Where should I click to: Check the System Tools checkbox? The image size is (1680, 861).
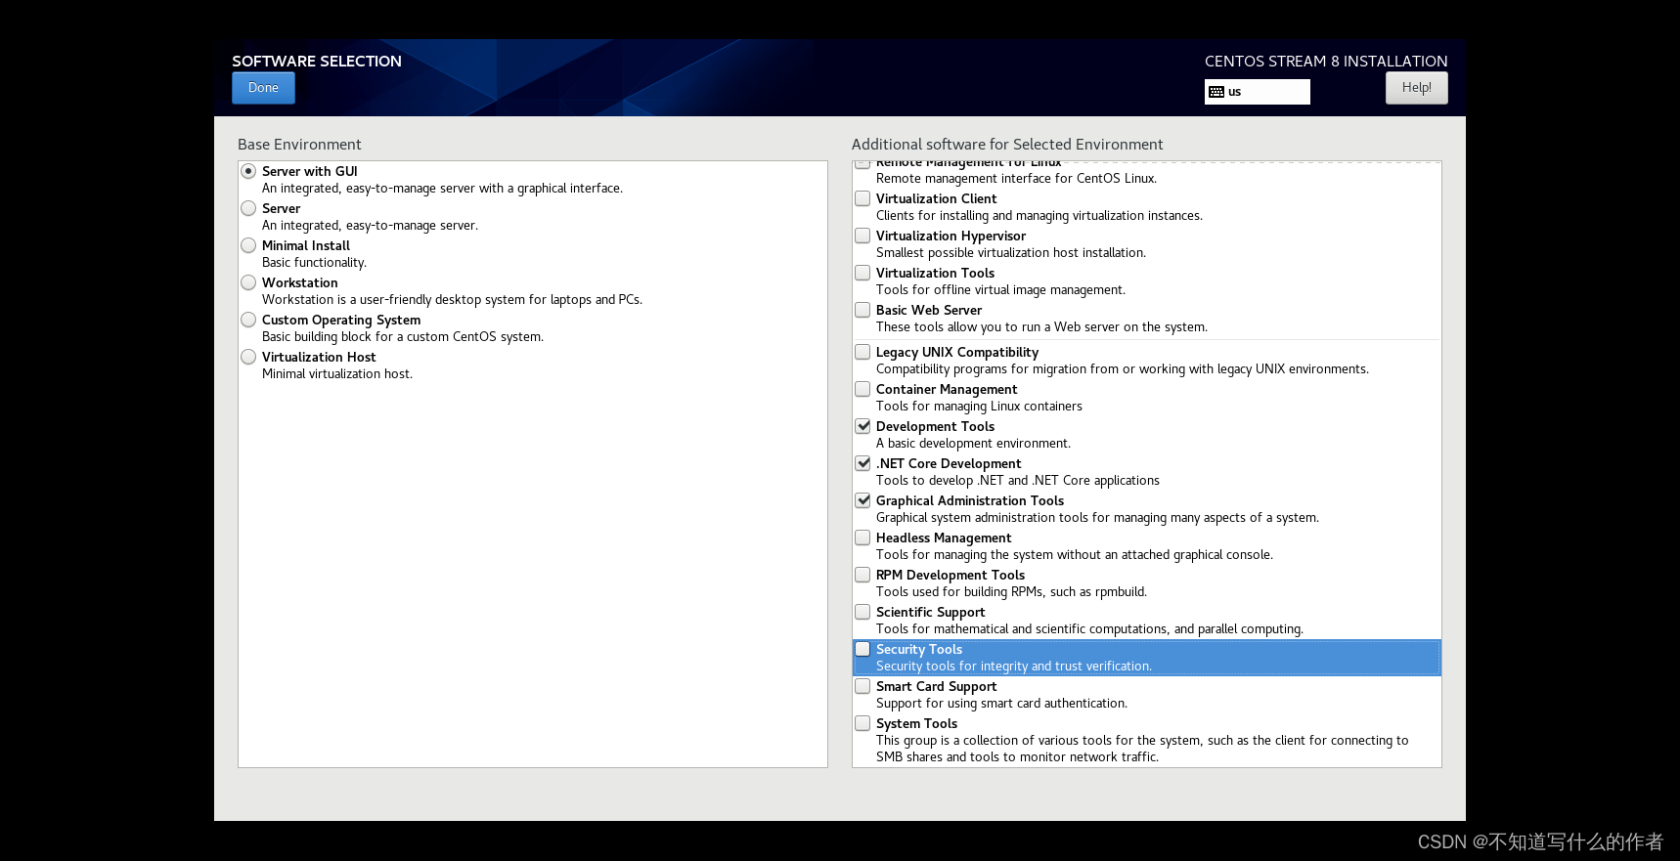pyautogui.click(x=862, y=723)
